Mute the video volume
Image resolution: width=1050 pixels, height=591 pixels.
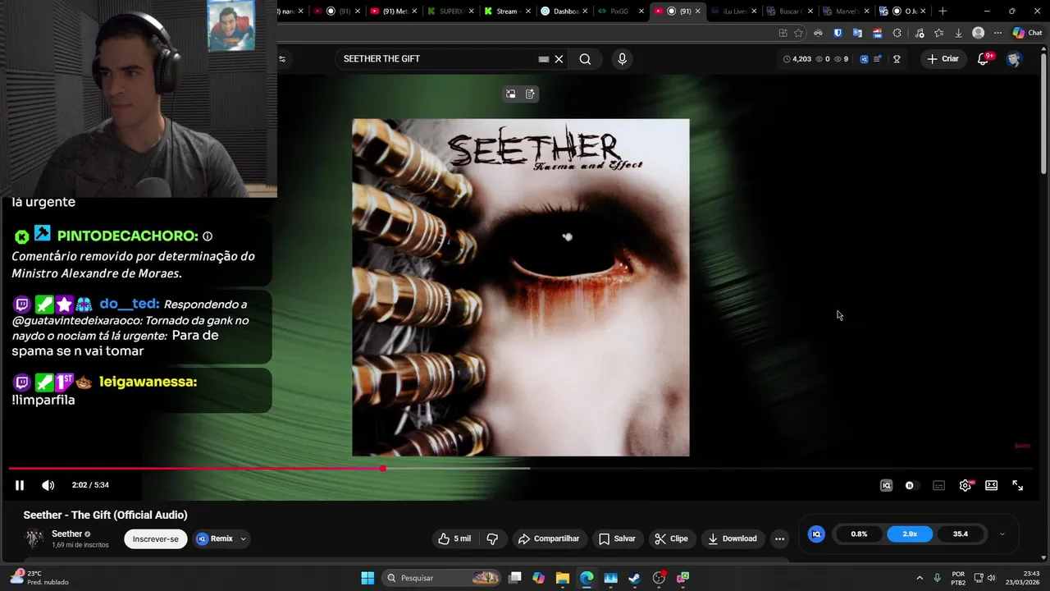48,485
